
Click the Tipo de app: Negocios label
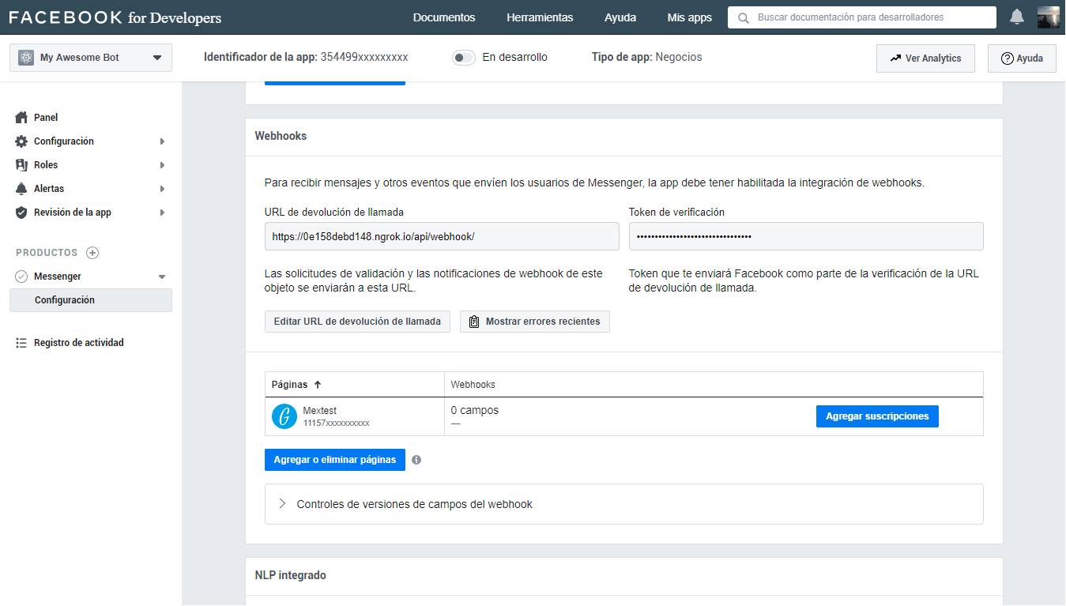[646, 57]
